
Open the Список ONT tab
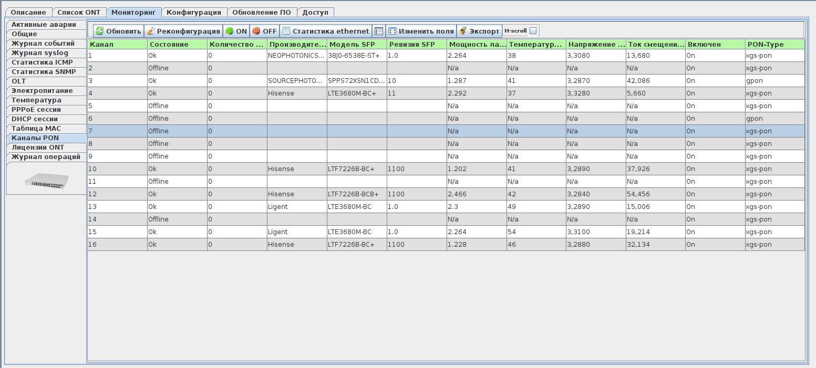78,12
